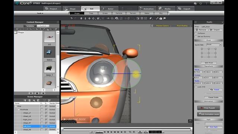Open the Tools dropdown menu
Viewport: 238px width, 134px height.
pos(40,13)
